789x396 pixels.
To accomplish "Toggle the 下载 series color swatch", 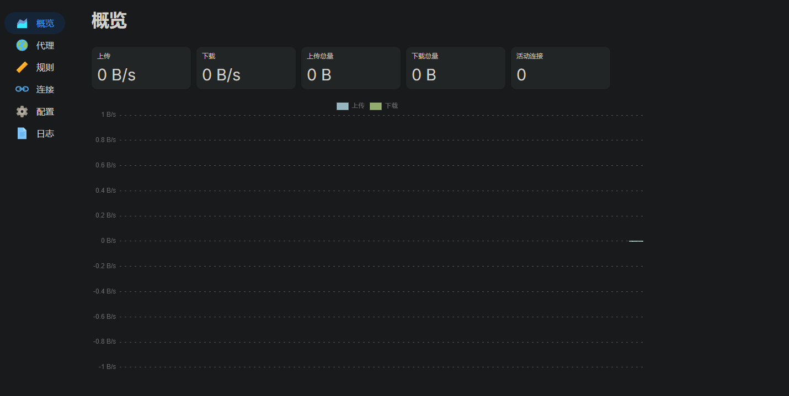I will (375, 106).
